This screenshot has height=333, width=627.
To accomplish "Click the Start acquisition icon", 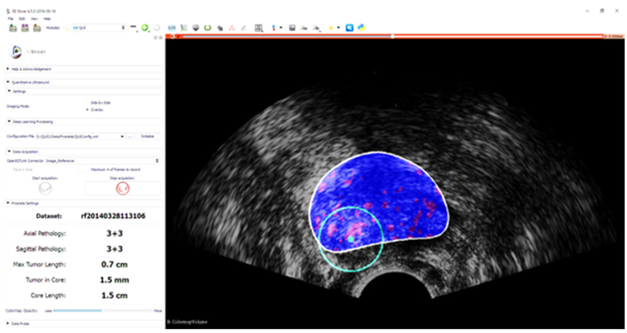I will tap(46, 186).
